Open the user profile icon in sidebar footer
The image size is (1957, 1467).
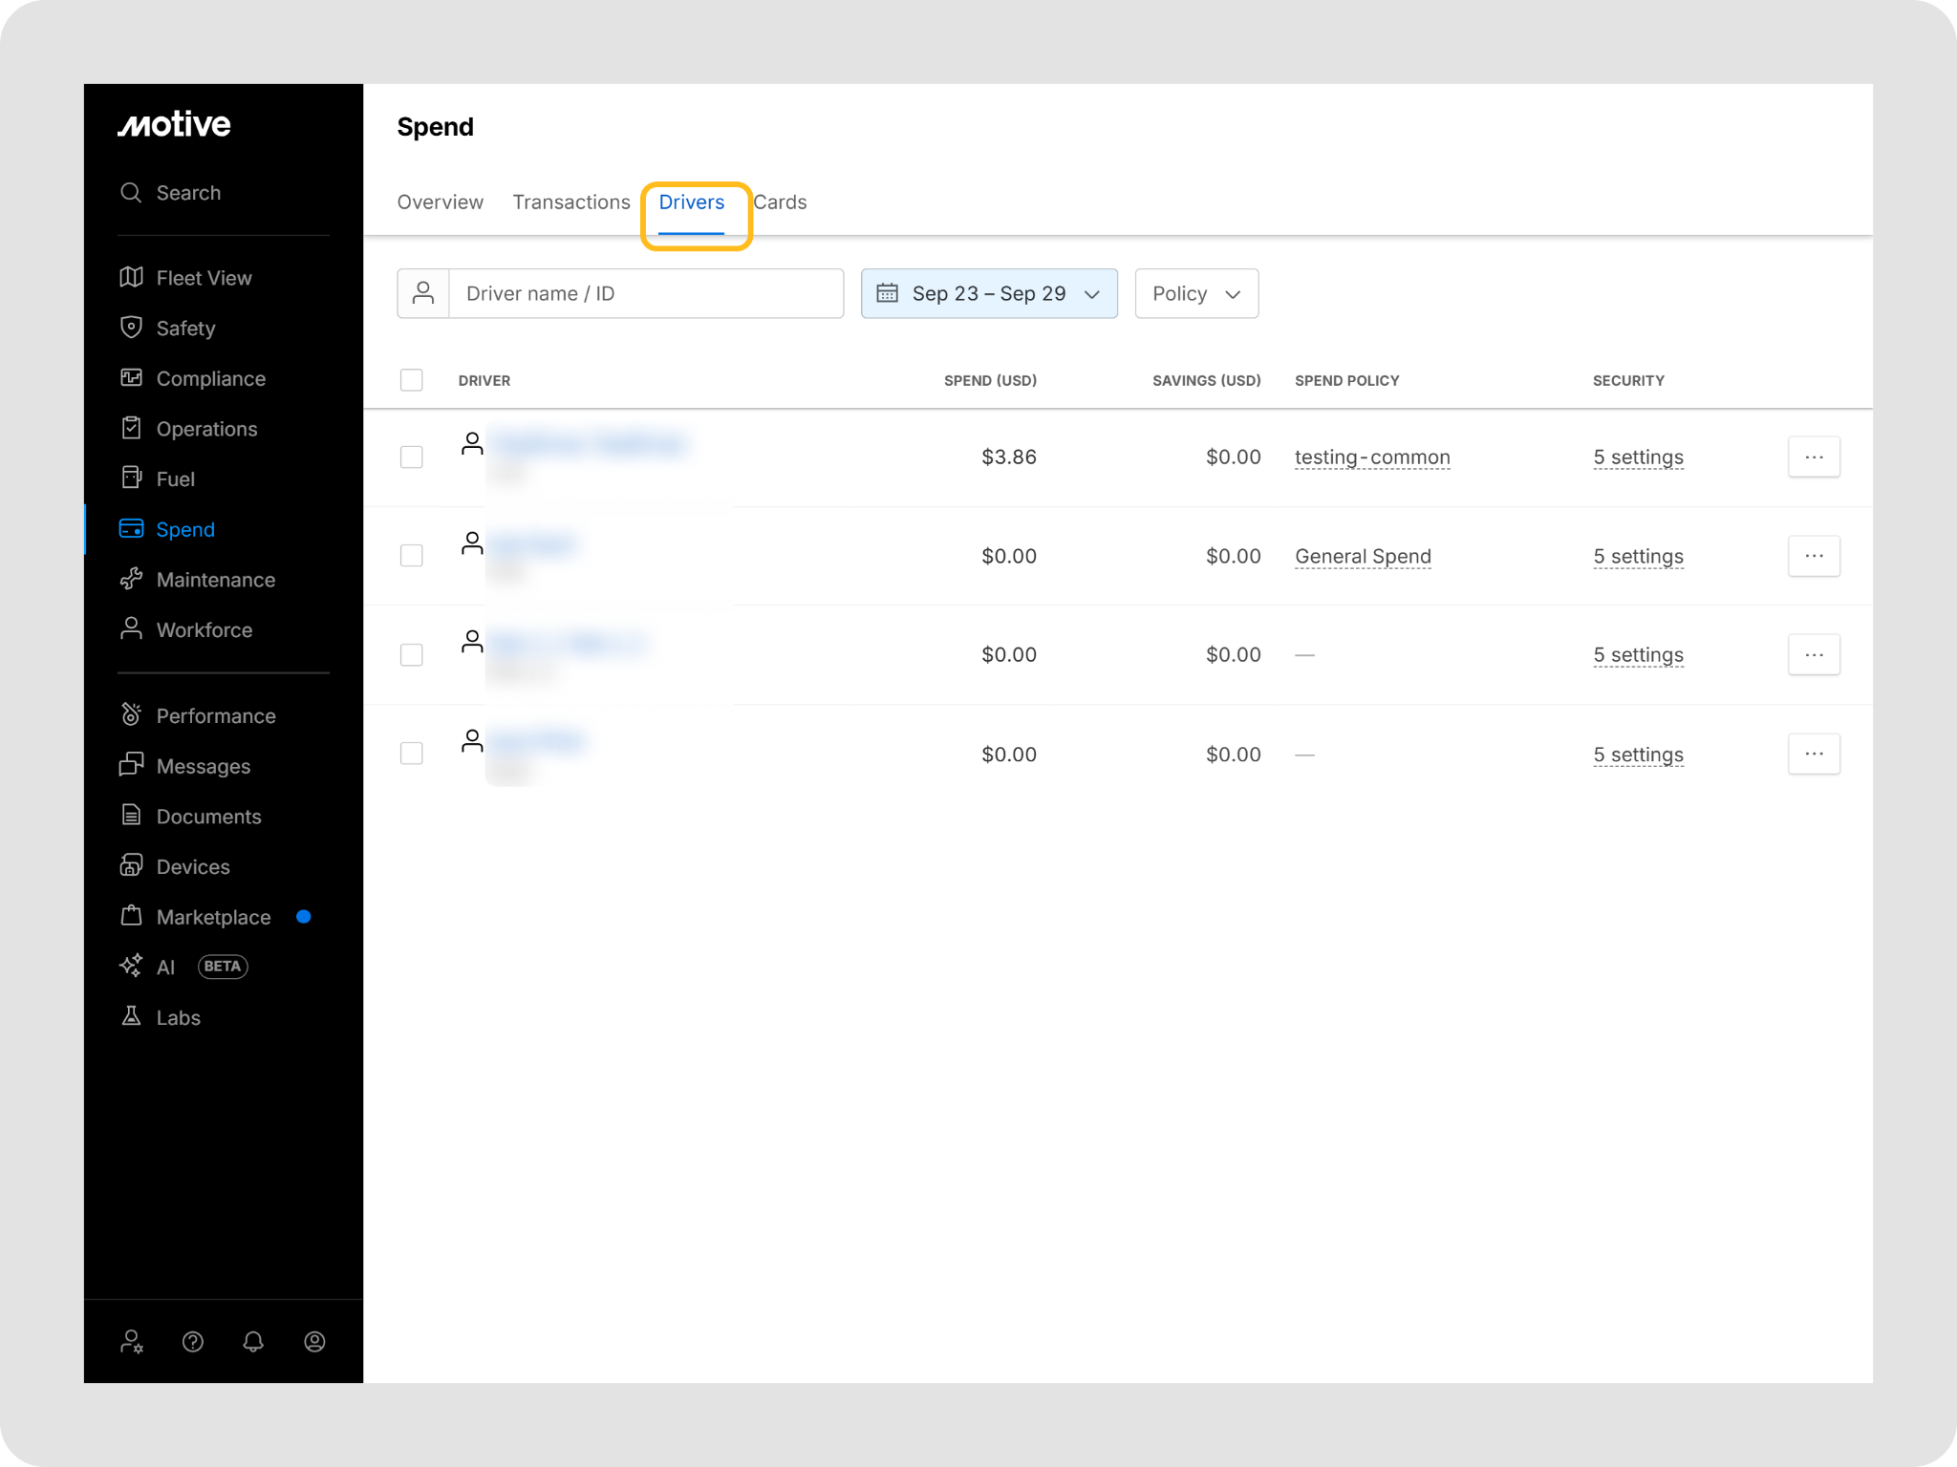tap(314, 1342)
